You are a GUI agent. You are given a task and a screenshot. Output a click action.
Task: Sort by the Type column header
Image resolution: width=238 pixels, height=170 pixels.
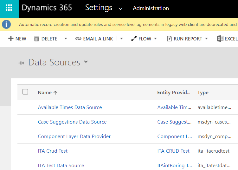203,93
